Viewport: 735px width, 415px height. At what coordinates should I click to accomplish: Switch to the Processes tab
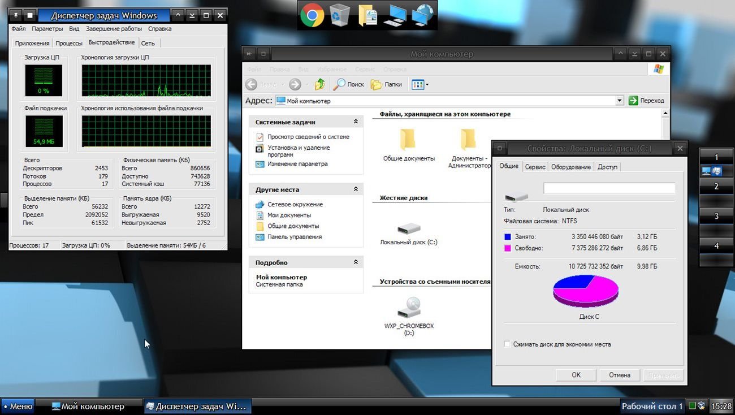69,43
